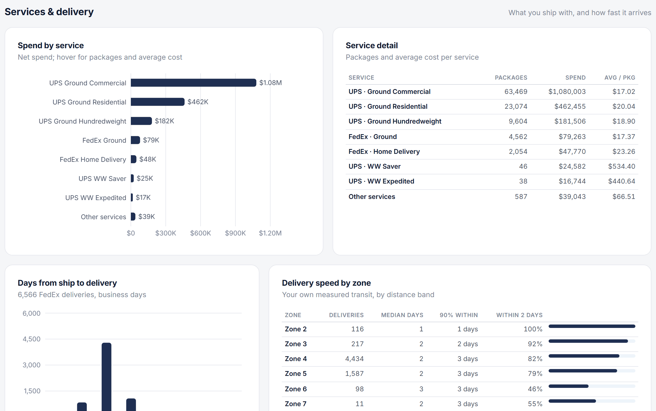The image size is (656, 411).
Task: Click the SPEND column header
Action: click(x=575, y=78)
